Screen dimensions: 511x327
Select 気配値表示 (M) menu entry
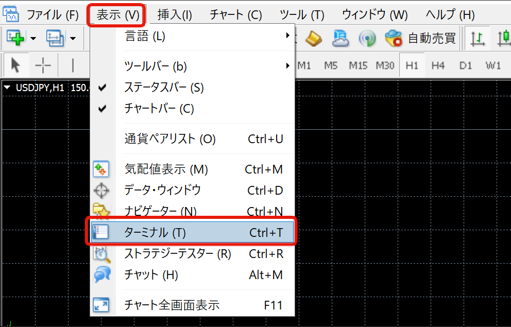(193, 169)
